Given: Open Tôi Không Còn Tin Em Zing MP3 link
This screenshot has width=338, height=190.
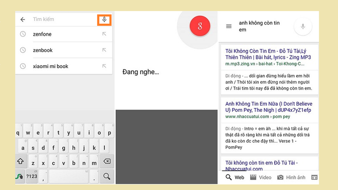Looking at the screenshot, I should [x=268, y=54].
